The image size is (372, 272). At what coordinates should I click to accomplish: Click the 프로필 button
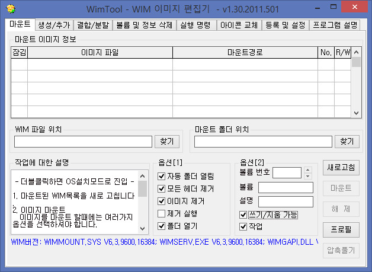click(341, 230)
